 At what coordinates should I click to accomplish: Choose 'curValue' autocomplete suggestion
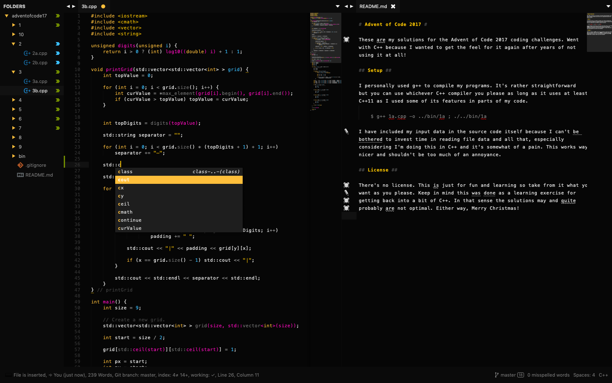click(x=179, y=228)
